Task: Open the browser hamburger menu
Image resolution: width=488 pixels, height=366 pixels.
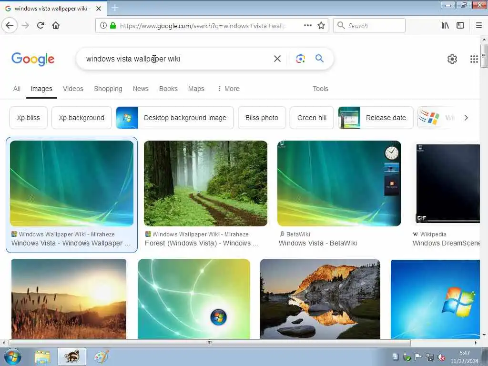Action: (479, 26)
